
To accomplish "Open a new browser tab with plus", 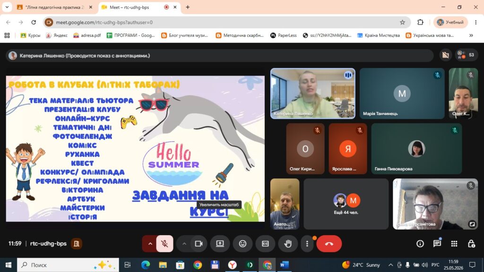I will coord(187,7).
